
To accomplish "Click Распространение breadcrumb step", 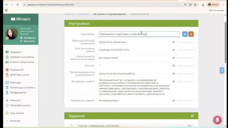I will click(x=140, y=14).
